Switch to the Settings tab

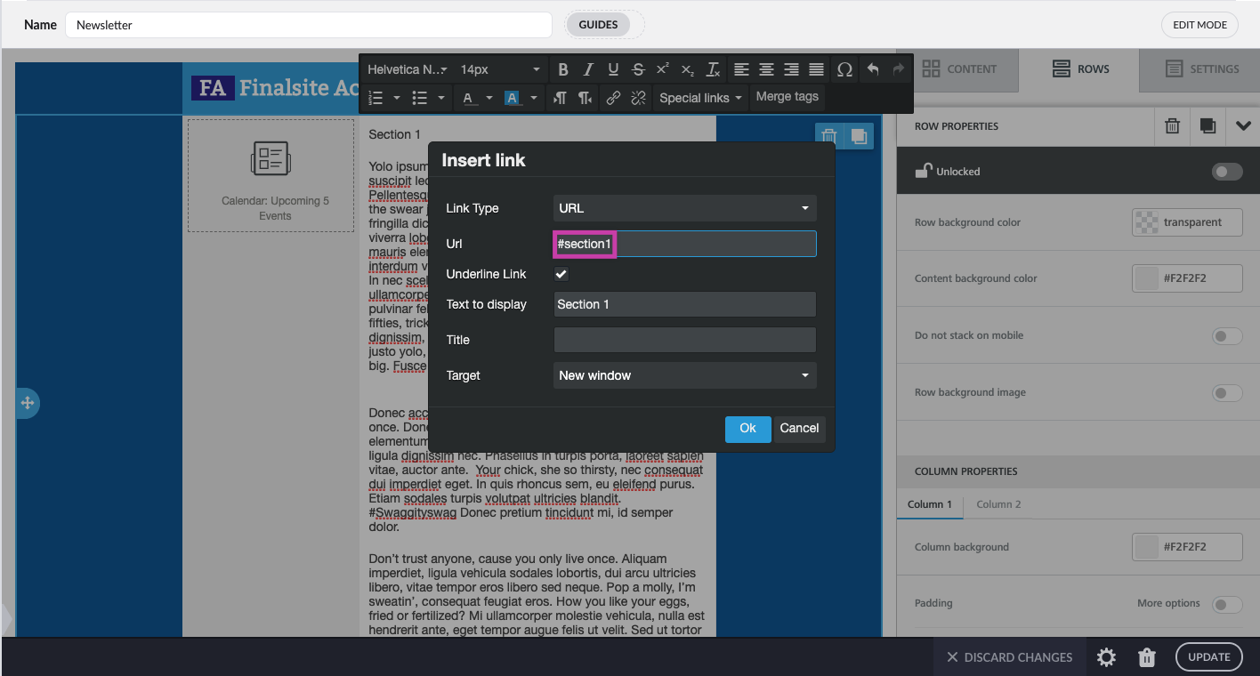(x=1202, y=69)
